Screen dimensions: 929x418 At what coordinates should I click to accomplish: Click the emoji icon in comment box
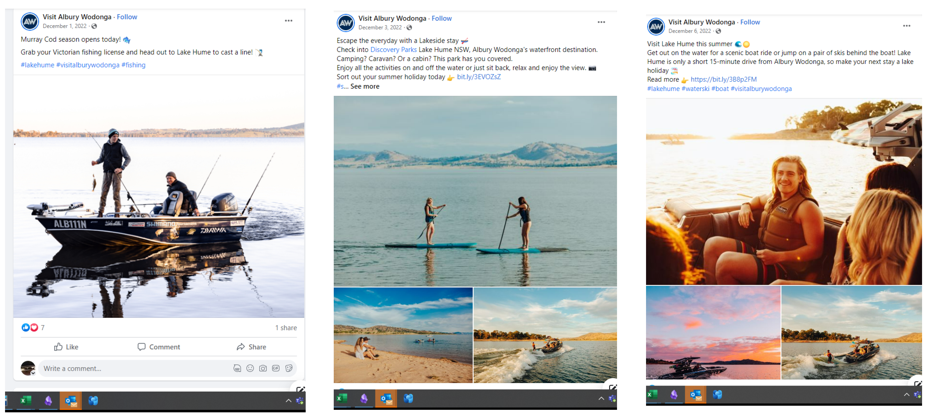250,368
